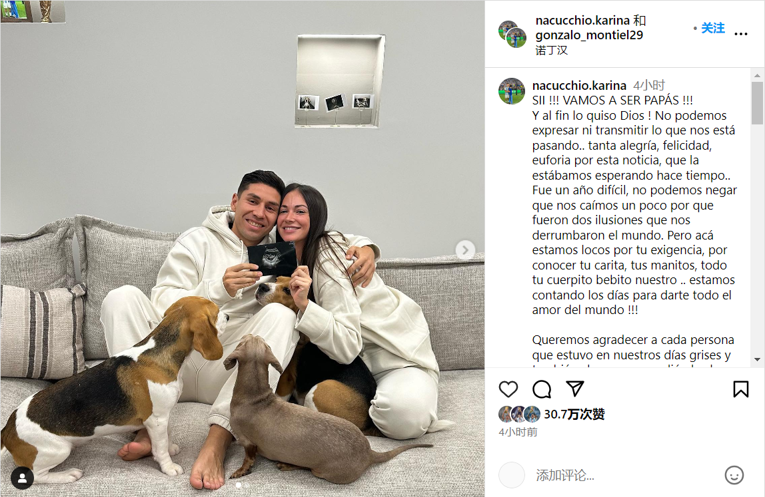Show tagged people via the person icon
The image size is (765, 497).
point(22,478)
